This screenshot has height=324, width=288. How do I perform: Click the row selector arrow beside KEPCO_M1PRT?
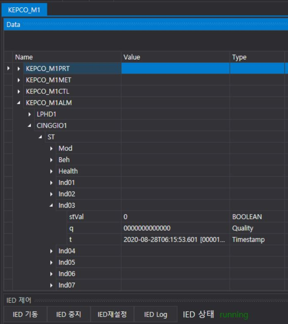point(9,68)
